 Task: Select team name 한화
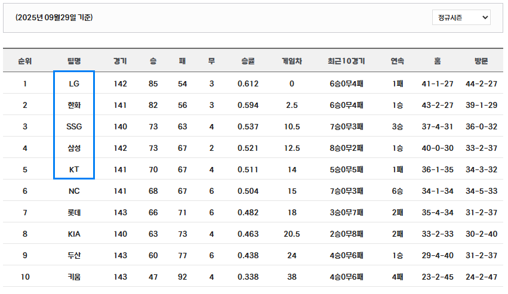74,105
